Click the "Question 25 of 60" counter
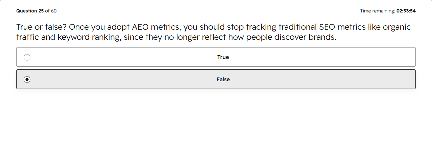 (x=37, y=11)
